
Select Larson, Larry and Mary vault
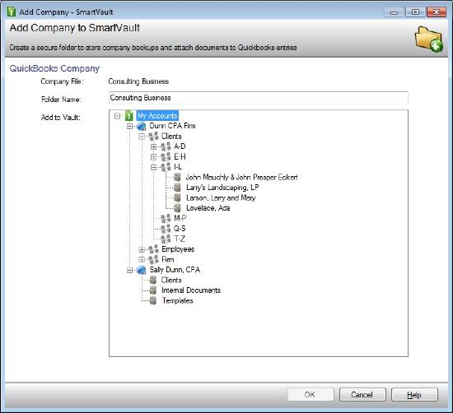point(221,198)
